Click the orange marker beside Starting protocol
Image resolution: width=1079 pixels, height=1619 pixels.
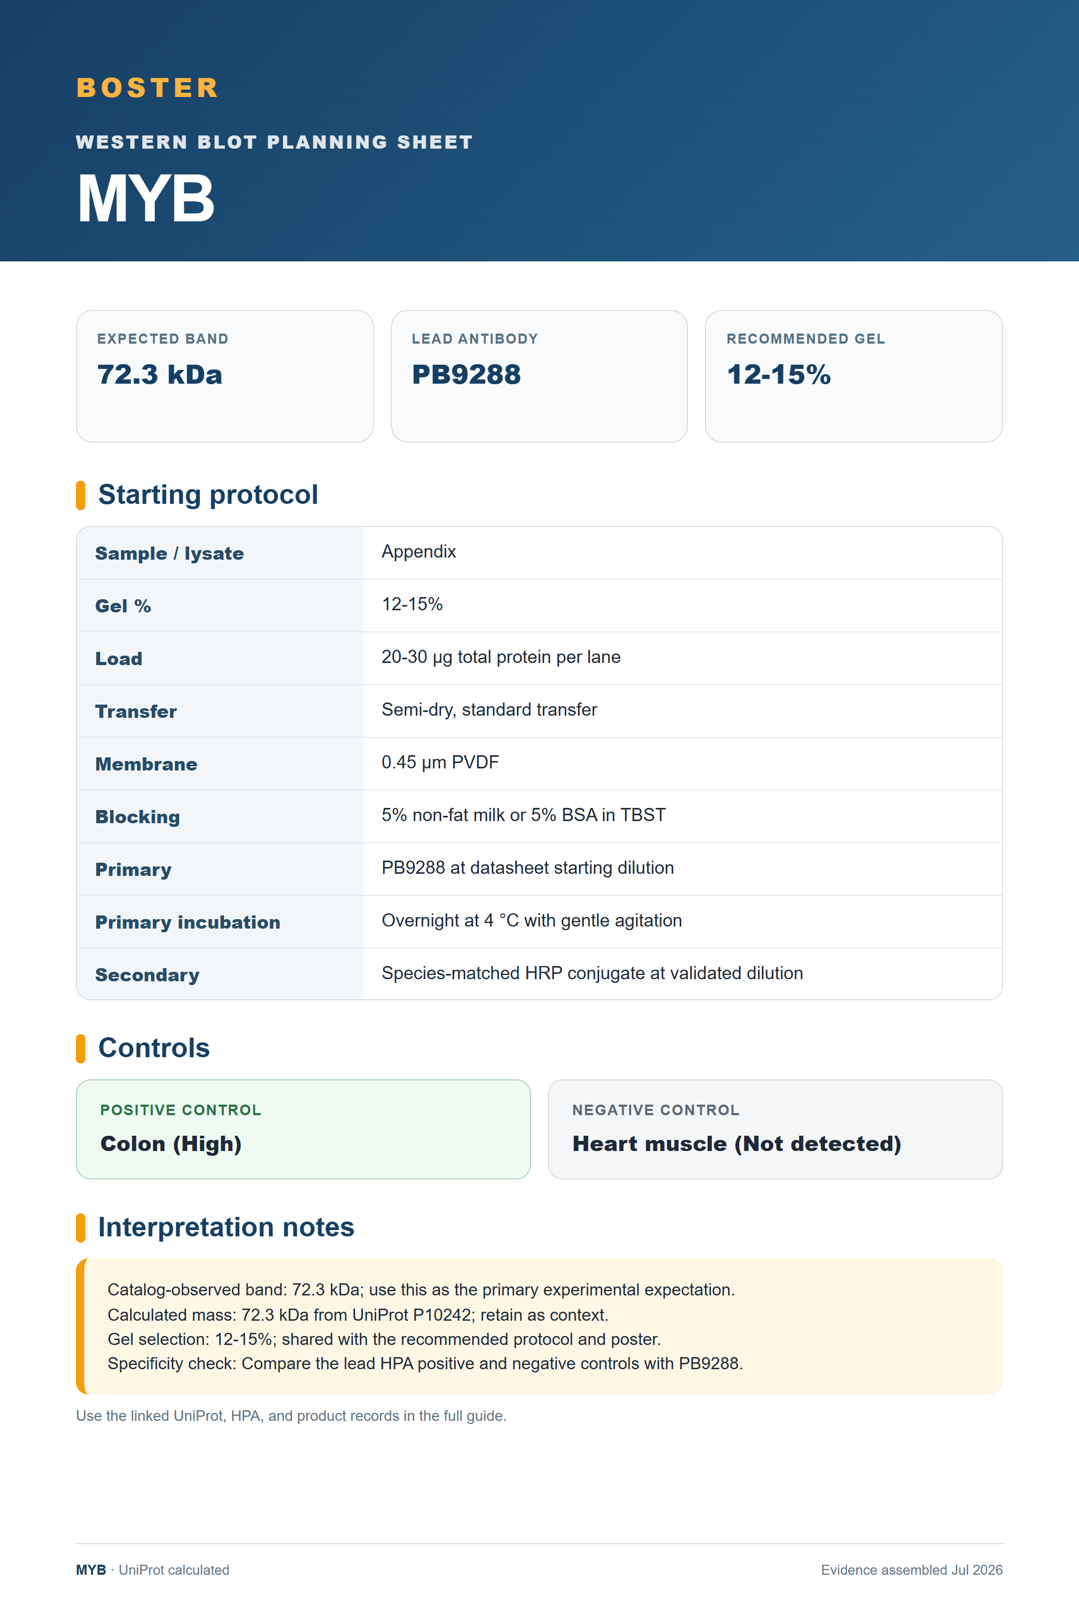point(81,495)
